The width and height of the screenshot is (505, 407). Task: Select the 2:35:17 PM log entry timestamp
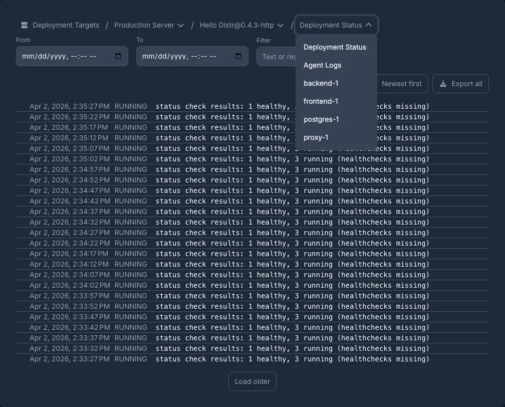pyautogui.click(x=69, y=127)
